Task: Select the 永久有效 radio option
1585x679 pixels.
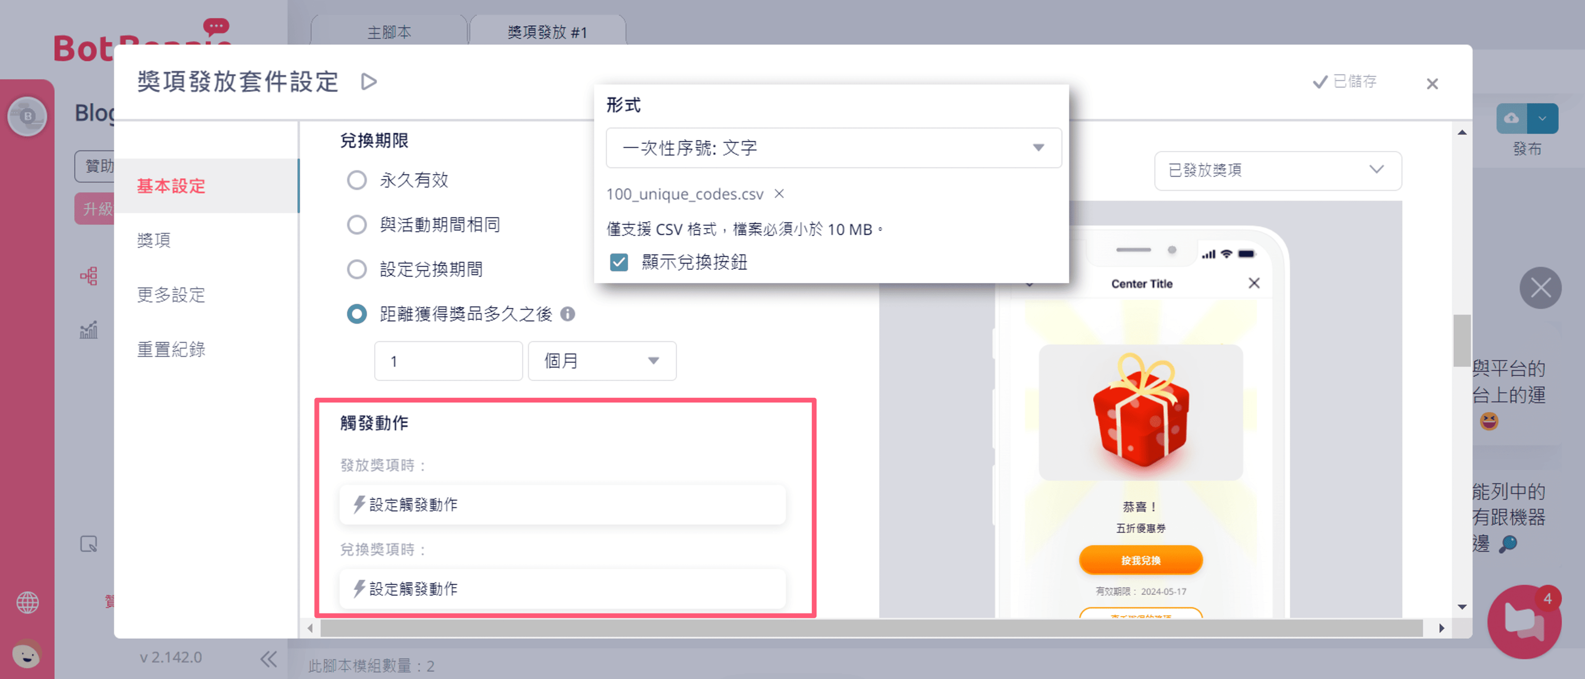Action: point(357,180)
